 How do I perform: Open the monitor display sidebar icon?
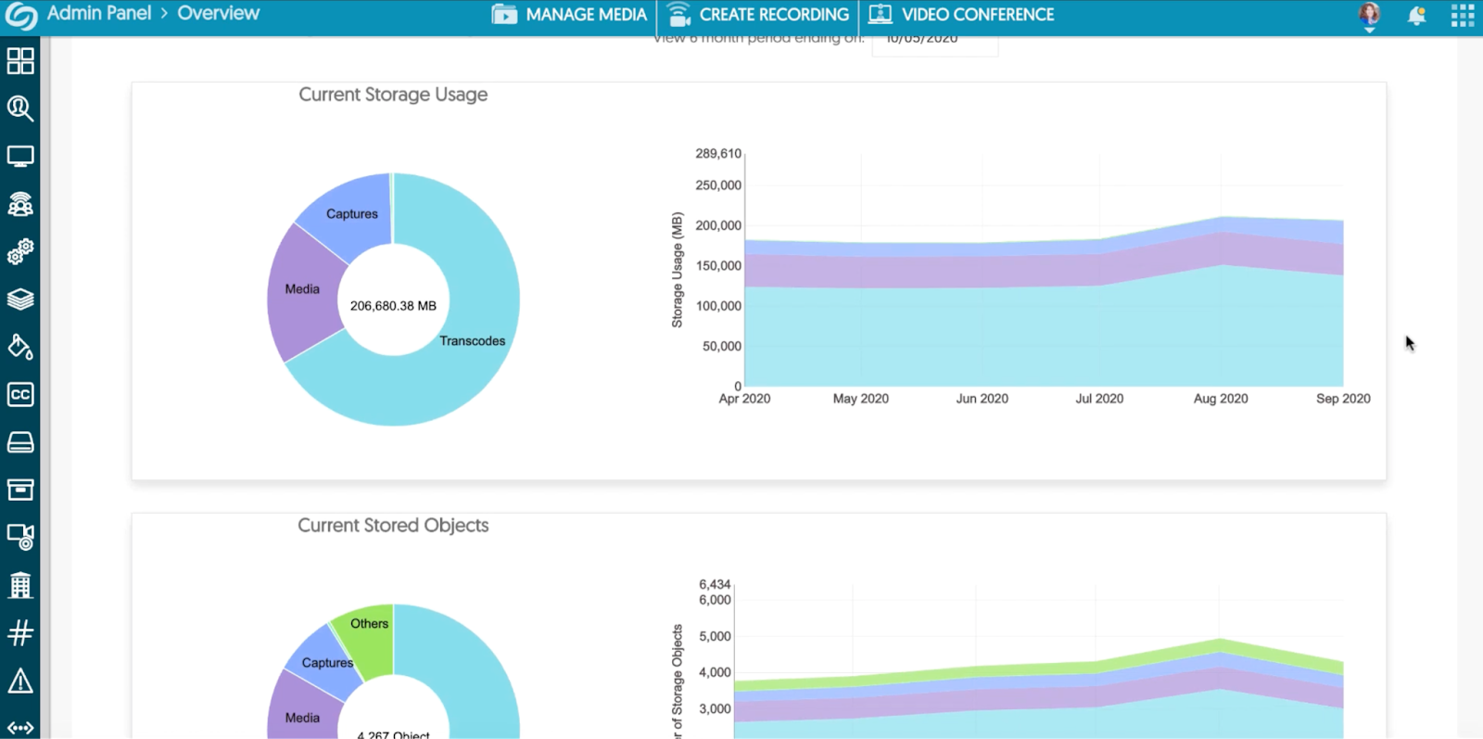tap(20, 156)
